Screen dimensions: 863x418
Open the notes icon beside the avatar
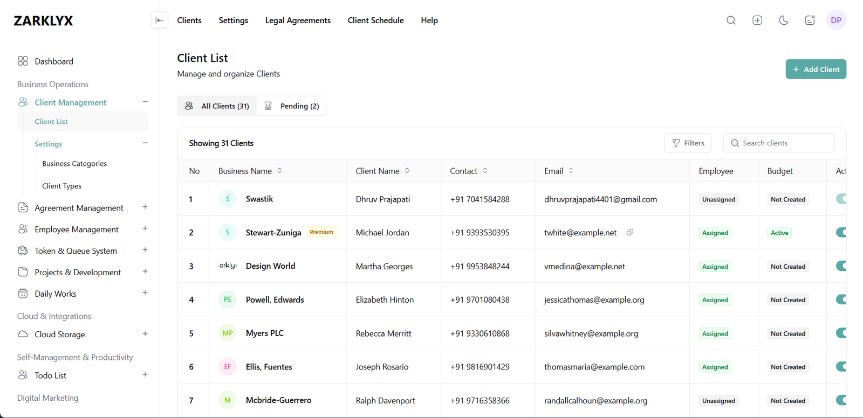810,20
